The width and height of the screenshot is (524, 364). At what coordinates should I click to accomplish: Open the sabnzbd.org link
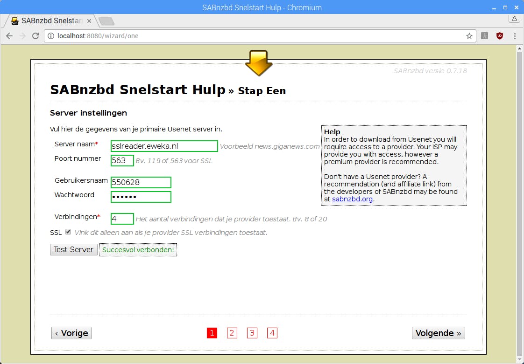click(352, 199)
